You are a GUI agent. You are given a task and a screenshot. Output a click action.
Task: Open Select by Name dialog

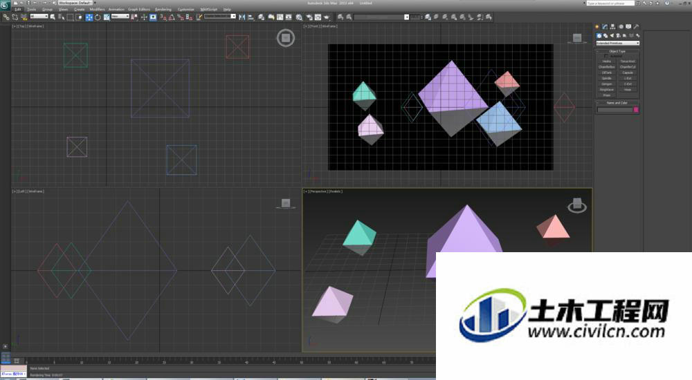coord(62,17)
